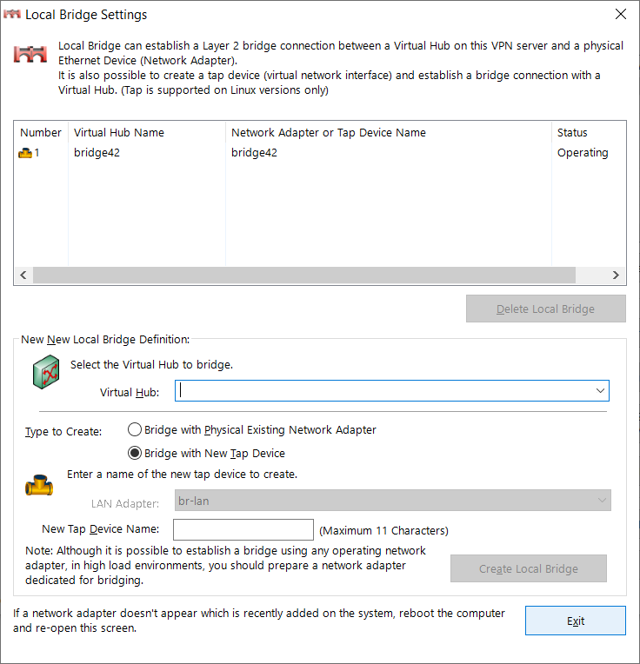Focus the New Tap Device Name field

point(243,529)
